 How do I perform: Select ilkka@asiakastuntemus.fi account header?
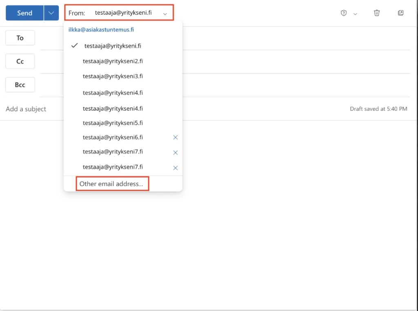[x=101, y=29]
